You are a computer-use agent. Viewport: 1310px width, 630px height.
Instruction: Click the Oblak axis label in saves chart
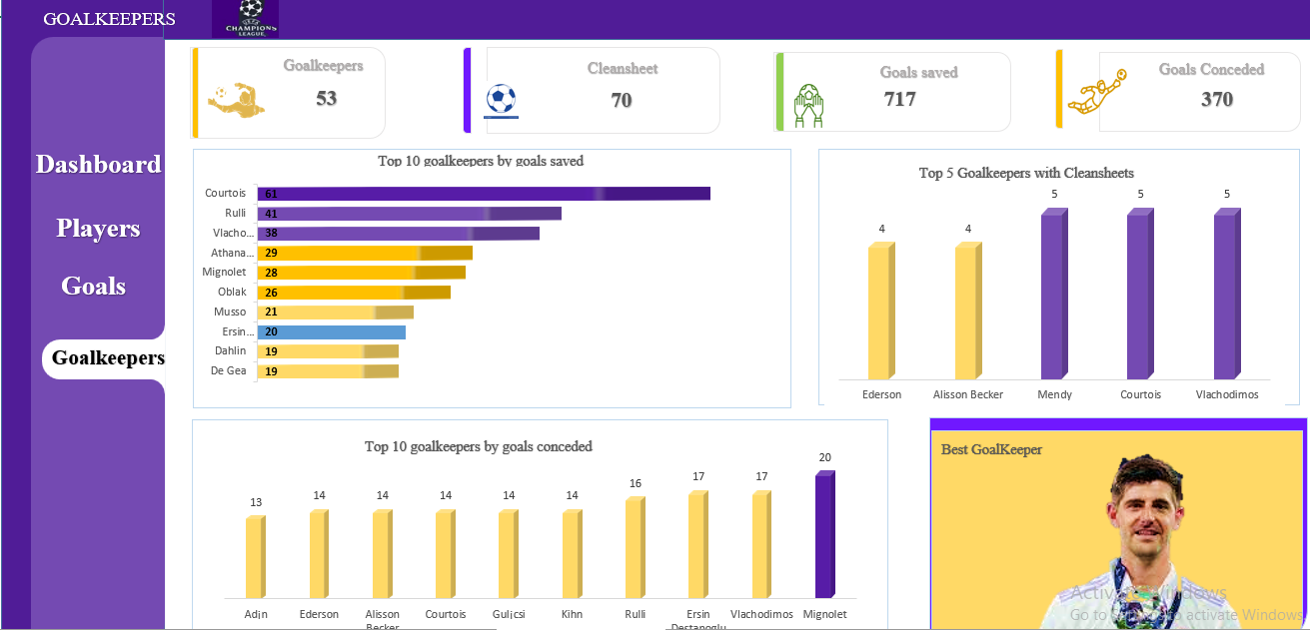pos(232,292)
